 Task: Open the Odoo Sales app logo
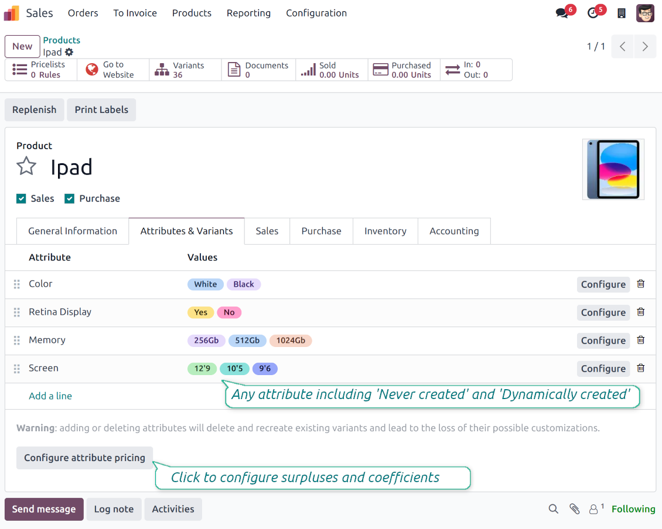coord(11,13)
